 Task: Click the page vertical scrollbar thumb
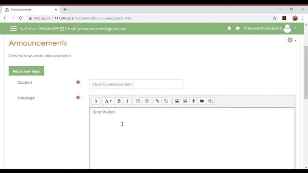pyautogui.click(x=306, y=73)
